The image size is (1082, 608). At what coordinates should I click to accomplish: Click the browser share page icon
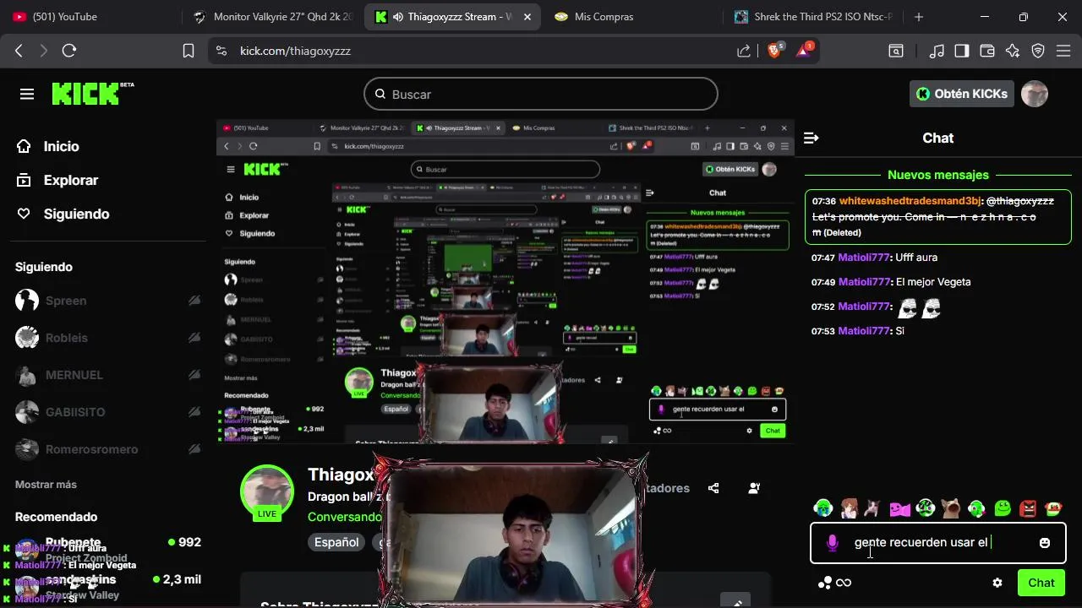(744, 51)
